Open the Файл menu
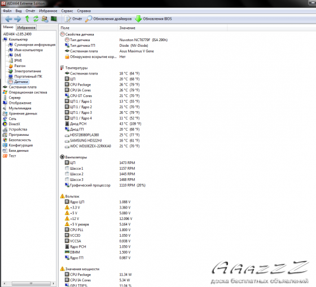The image size is (316, 287). [7, 11]
